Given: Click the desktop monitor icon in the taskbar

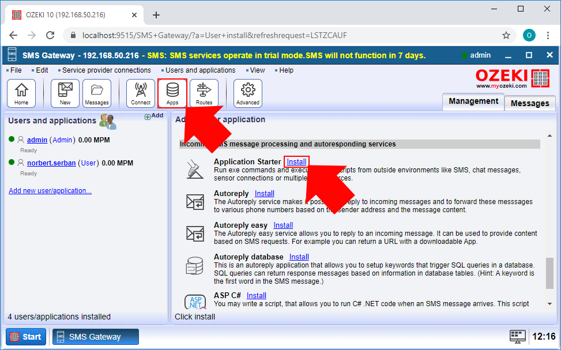Looking at the screenshot, I should coord(517,336).
